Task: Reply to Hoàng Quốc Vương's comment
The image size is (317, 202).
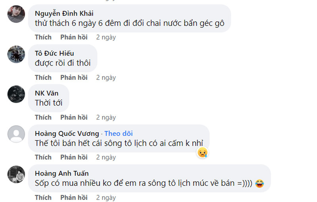Action: tap(74, 157)
